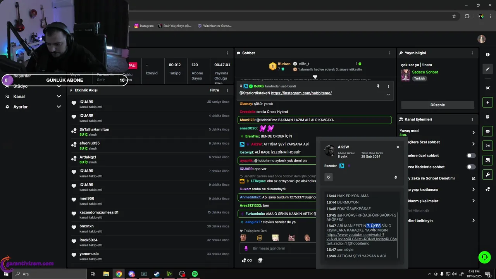This screenshot has width=496, height=279.
Task: Toggle the second özel sohbet switch
Action: click(471, 155)
